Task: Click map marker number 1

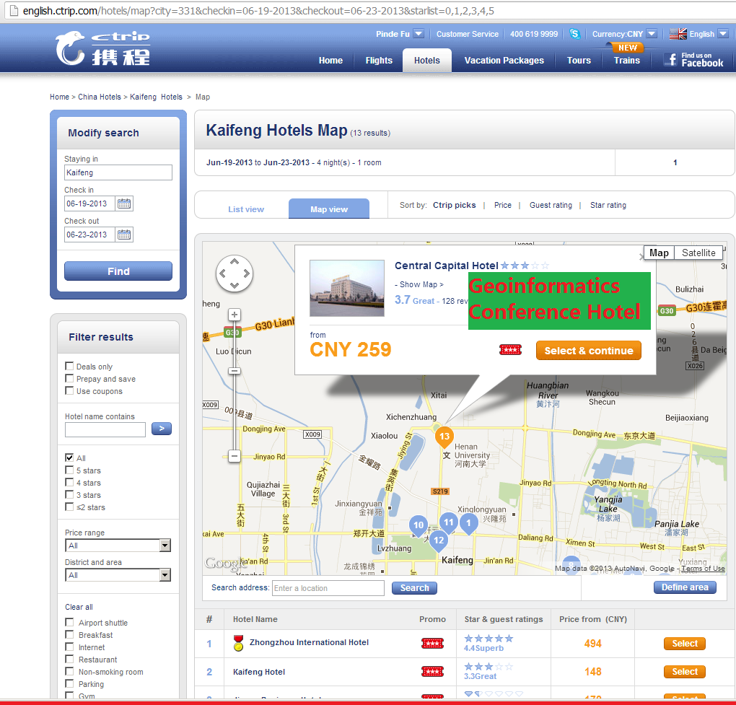Action: pos(468,523)
